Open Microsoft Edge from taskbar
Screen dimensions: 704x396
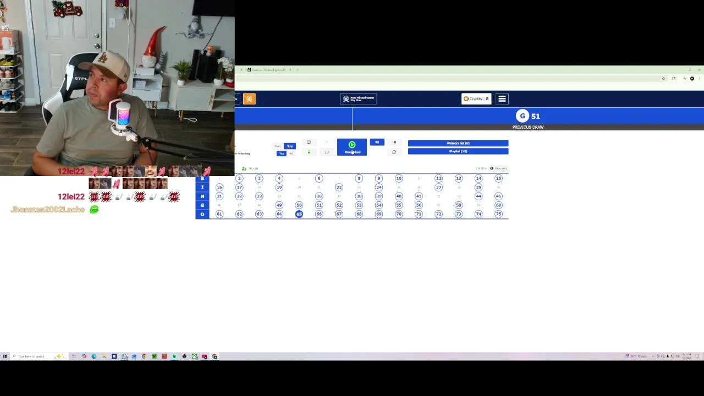point(94,356)
